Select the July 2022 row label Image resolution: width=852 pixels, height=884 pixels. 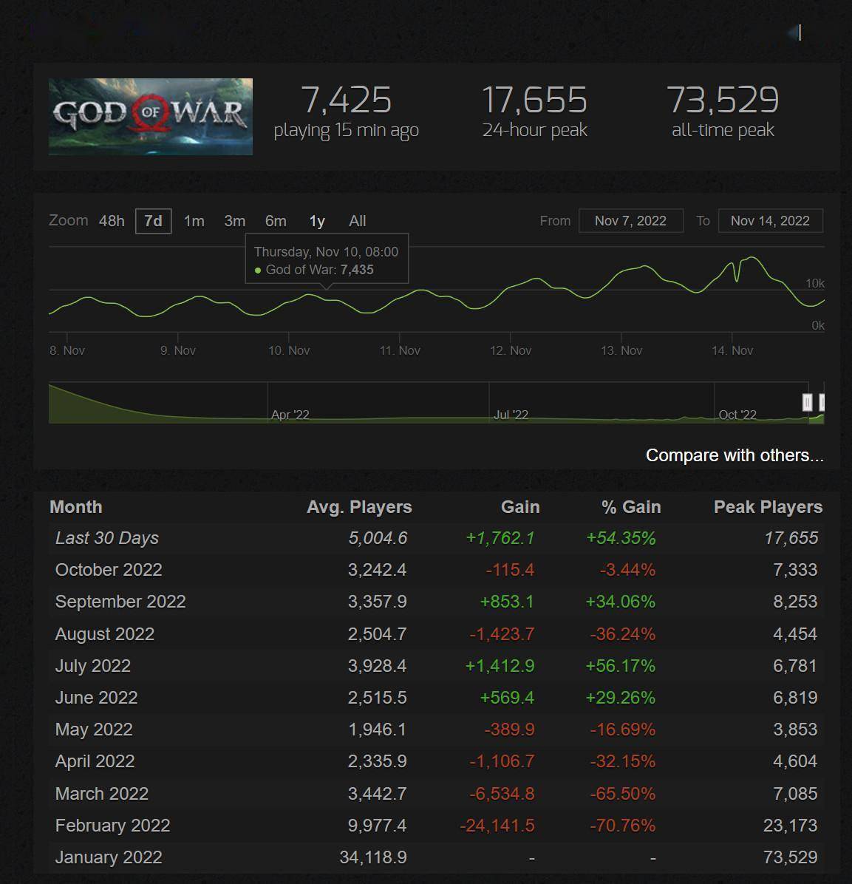click(x=93, y=666)
